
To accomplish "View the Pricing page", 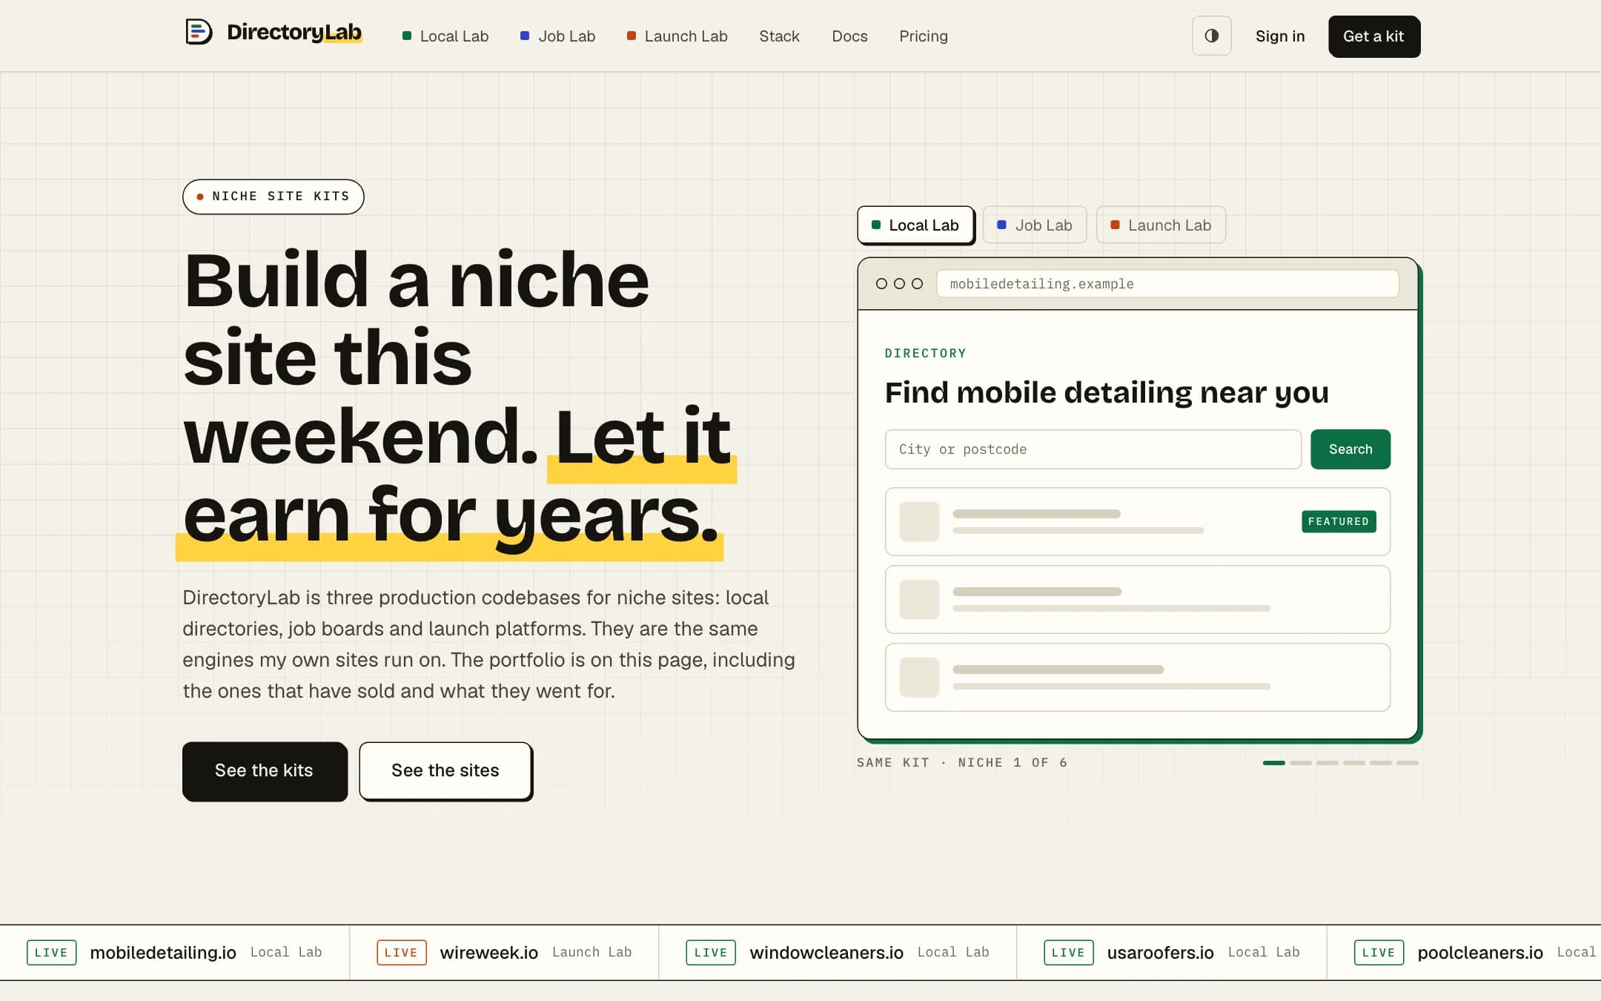I will pos(924,36).
